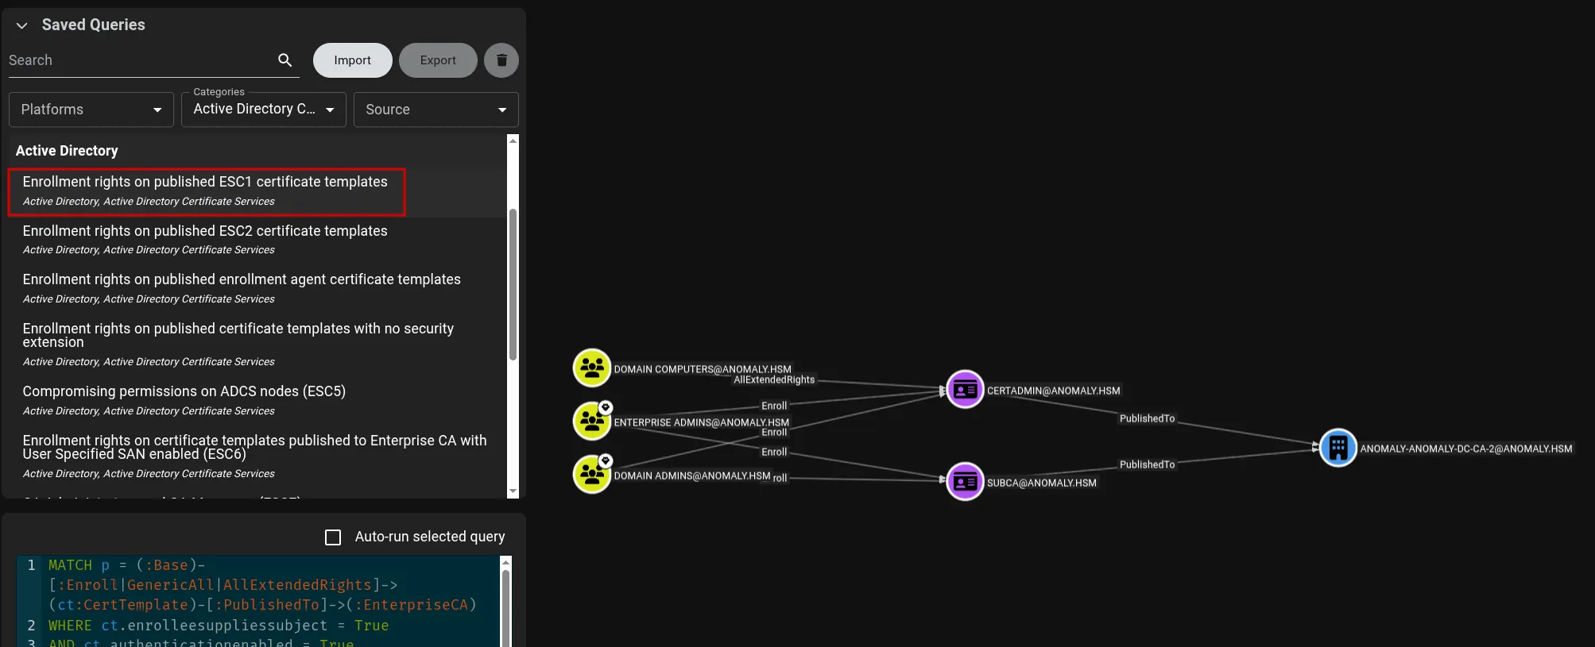Click the Cypher editor scroll up arrow
The height and width of the screenshot is (647, 1595).
505,562
